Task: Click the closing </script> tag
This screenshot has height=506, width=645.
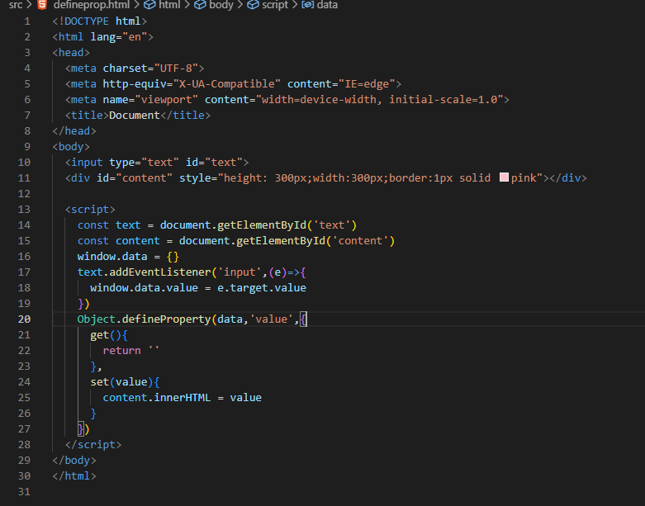Action: coord(93,445)
